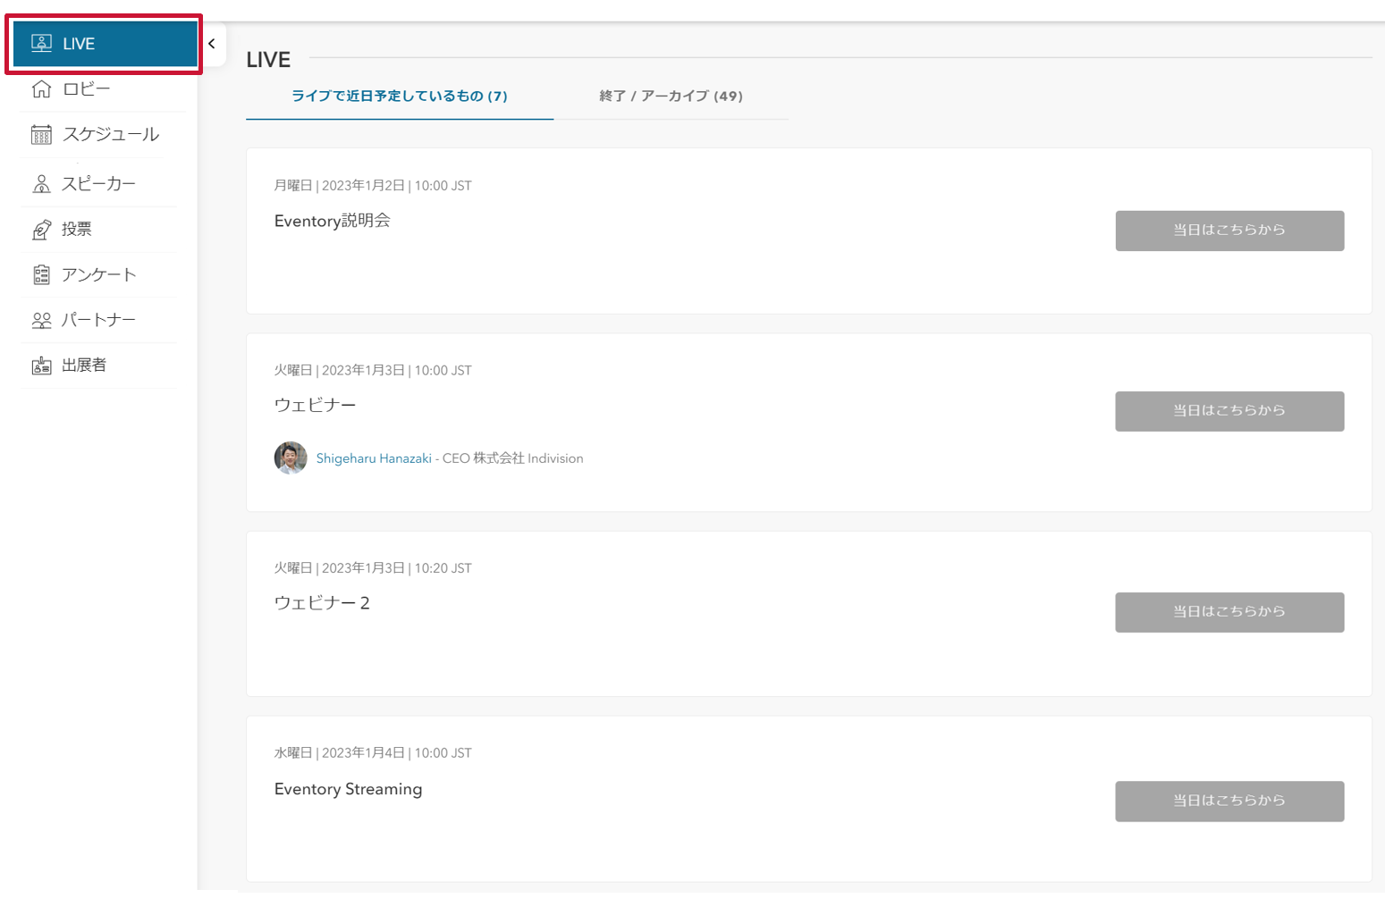Click 当日はこちらから button for ウェビナー 2
The image size is (1385, 898).
click(x=1229, y=612)
